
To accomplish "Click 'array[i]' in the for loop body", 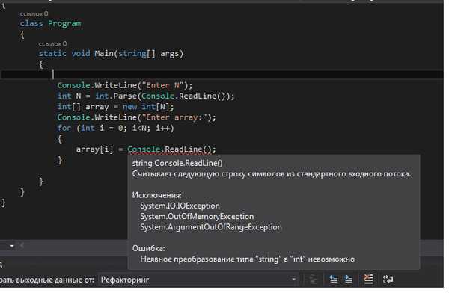I will [94, 149].
